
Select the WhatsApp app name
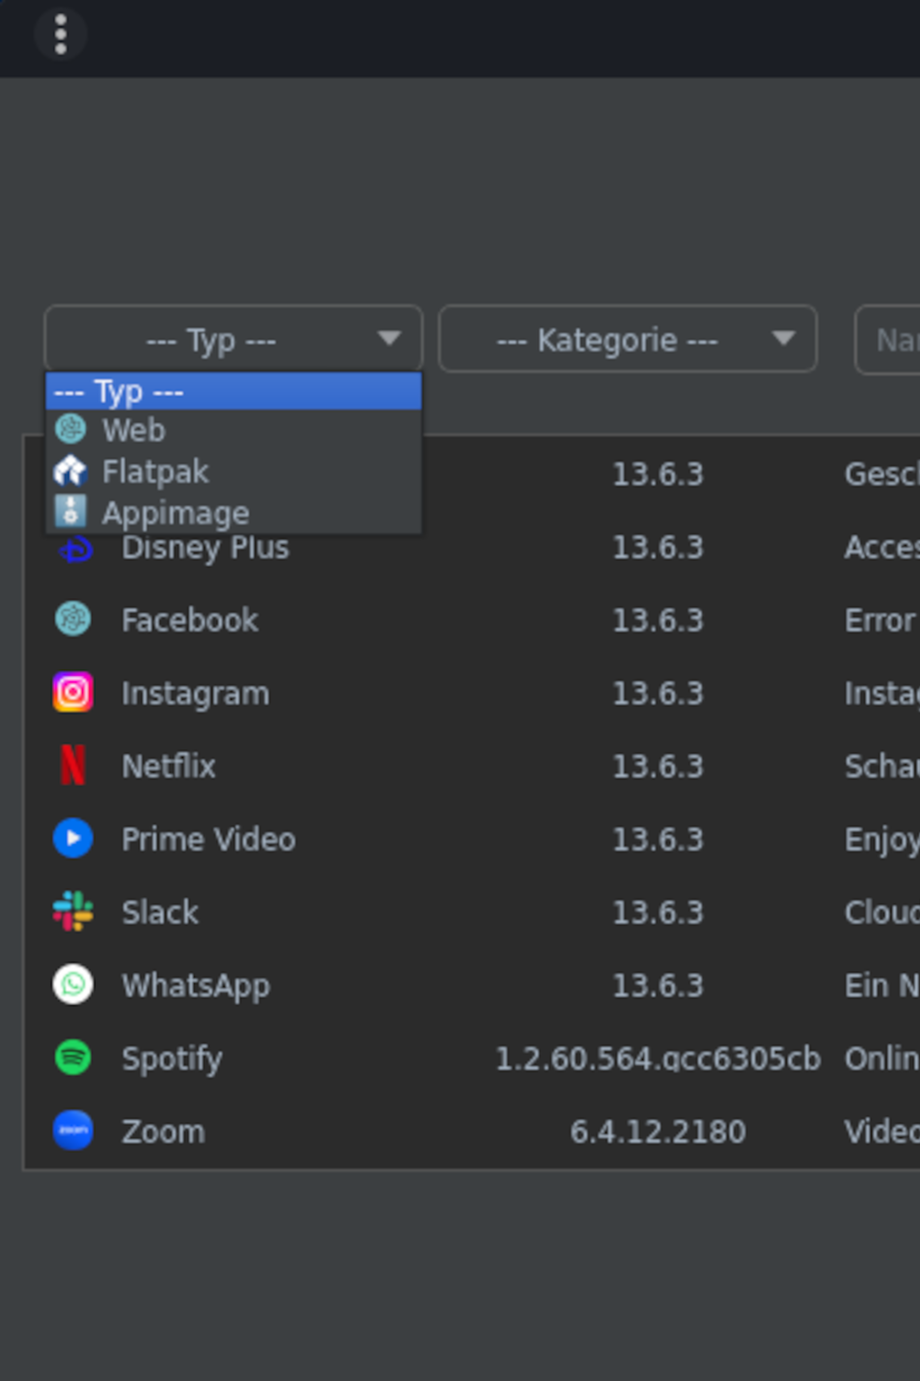point(196,986)
